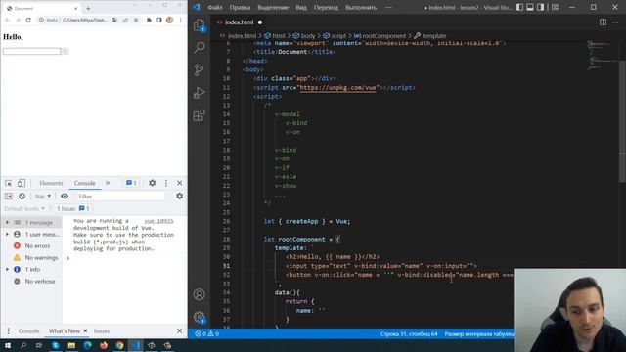Open the Переход menu
This screenshot has height=352, width=626.
326,7
